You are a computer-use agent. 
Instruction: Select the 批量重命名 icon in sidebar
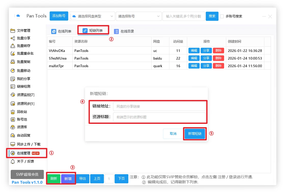coord(13,54)
